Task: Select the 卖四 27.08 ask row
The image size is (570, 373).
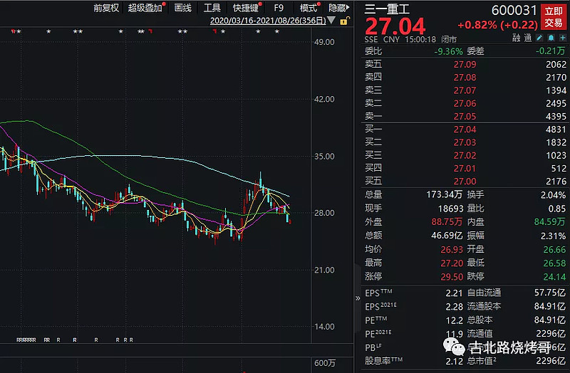Action: tap(465, 78)
